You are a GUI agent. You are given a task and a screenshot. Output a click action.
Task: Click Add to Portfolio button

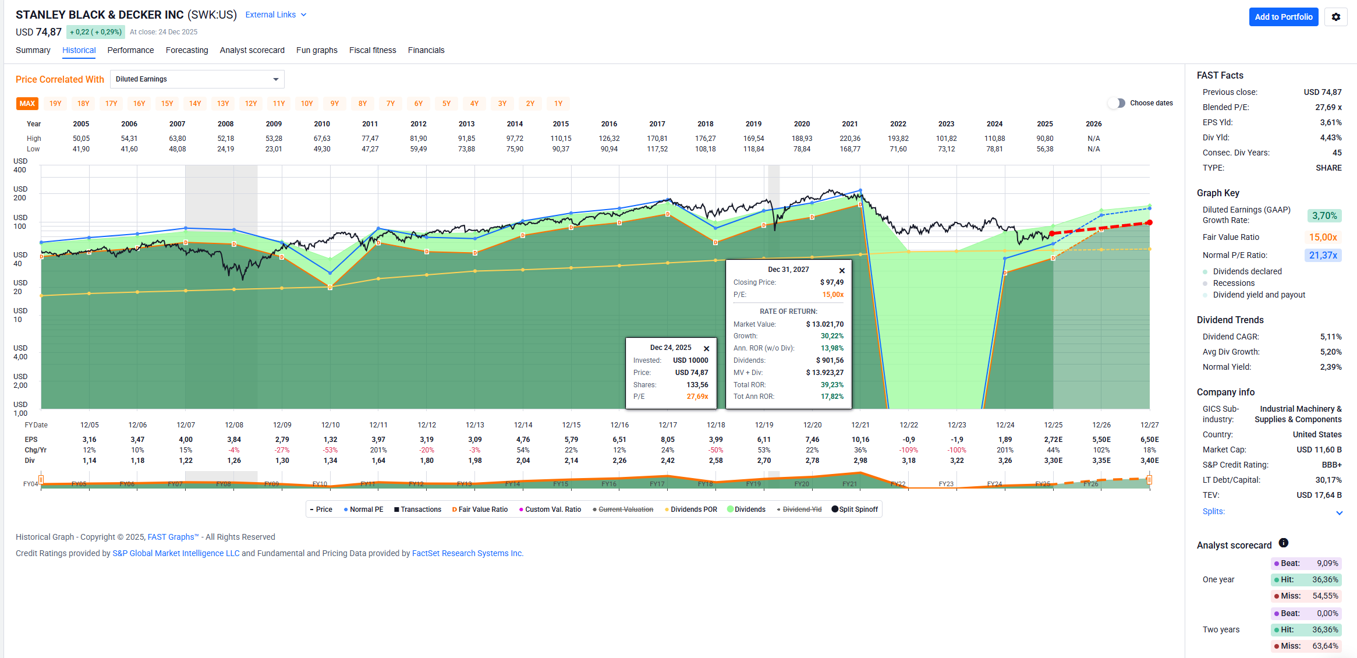1283,17
